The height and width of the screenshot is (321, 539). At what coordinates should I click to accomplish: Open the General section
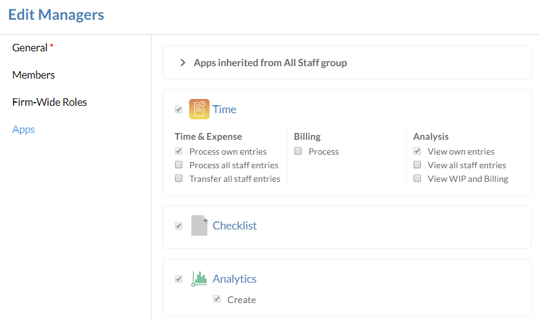[30, 48]
